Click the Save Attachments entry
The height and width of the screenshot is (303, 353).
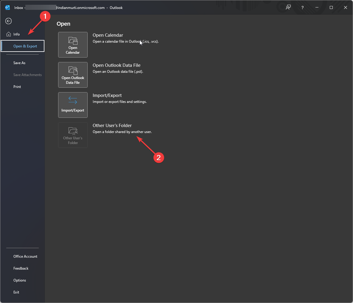[x=27, y=75]
